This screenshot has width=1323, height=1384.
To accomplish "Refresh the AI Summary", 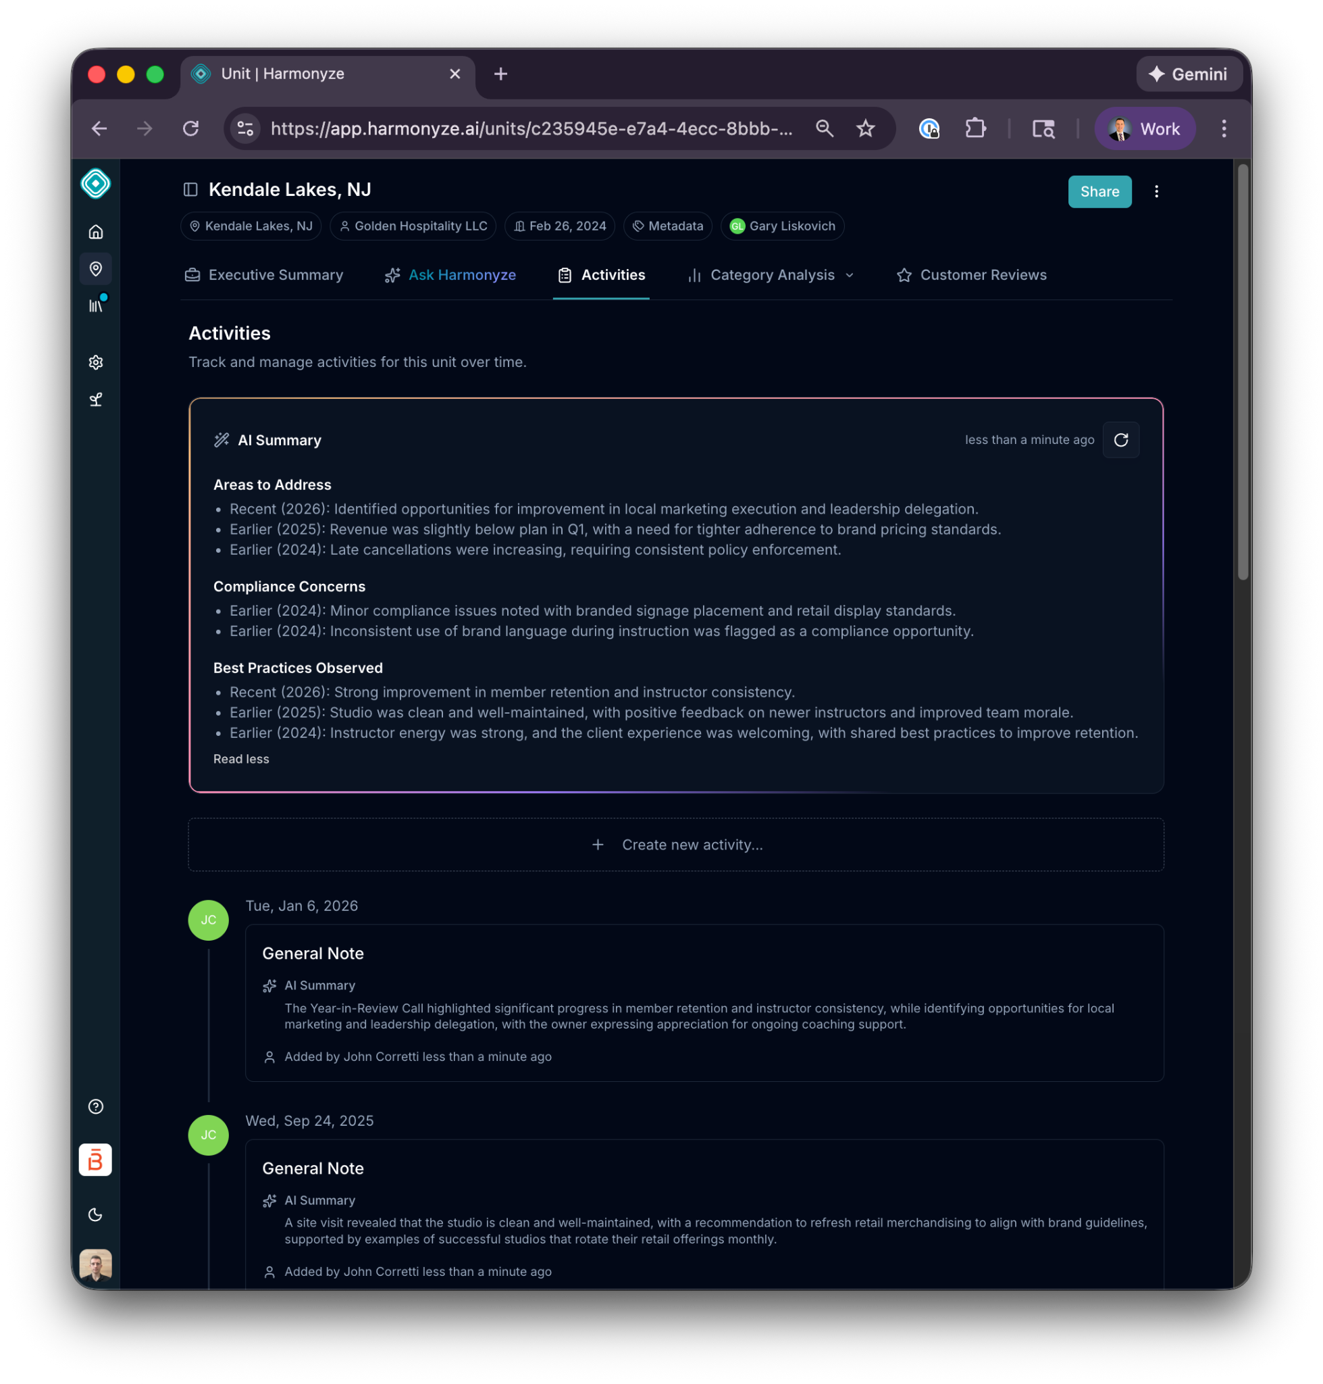I will 1120,440.
